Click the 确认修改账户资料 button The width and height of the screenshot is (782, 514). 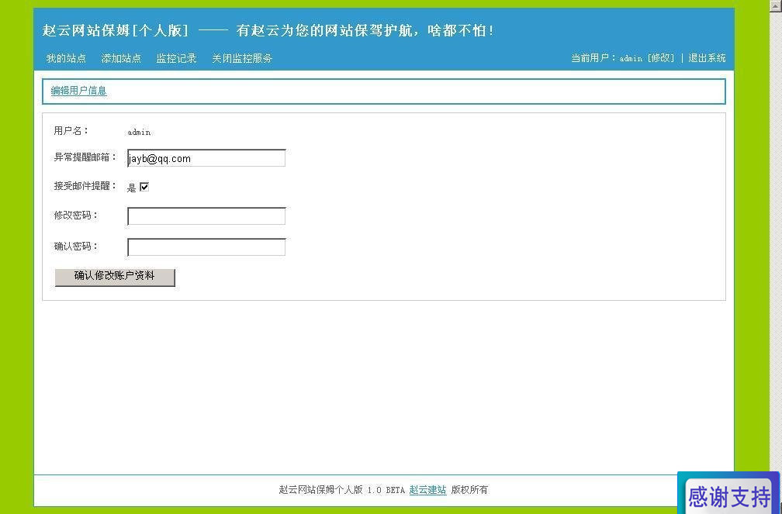pos(115,278)
